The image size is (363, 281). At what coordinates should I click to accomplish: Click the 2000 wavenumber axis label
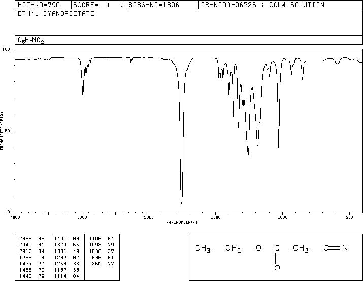149,217
